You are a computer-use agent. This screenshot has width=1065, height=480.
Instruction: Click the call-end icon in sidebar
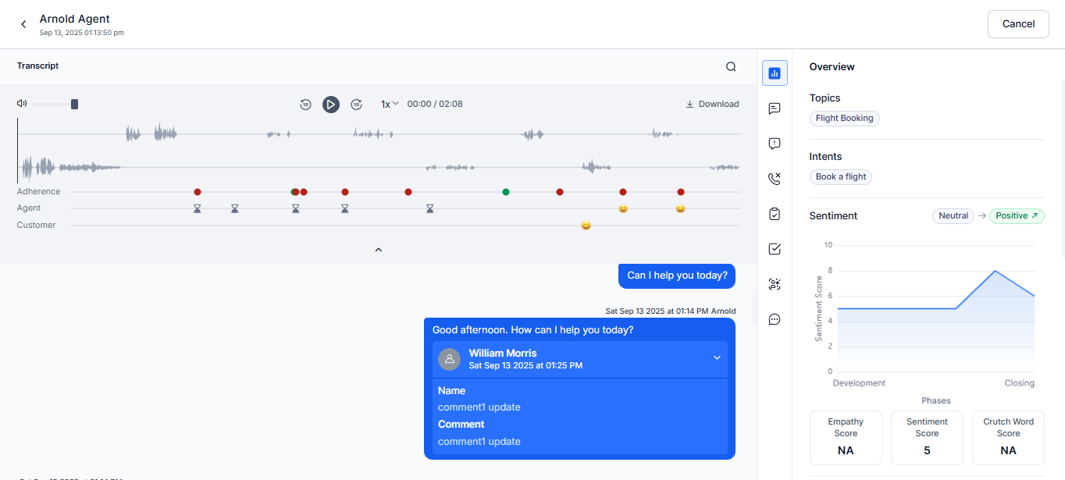[x=775, y=179]
